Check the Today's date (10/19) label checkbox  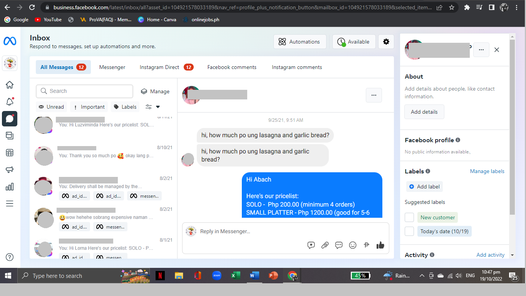click(409, 231)
